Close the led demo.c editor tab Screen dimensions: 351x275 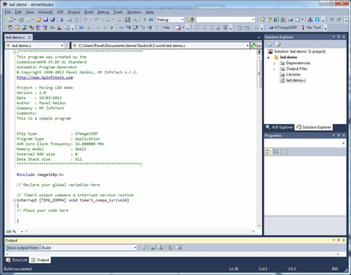point(29,37)
